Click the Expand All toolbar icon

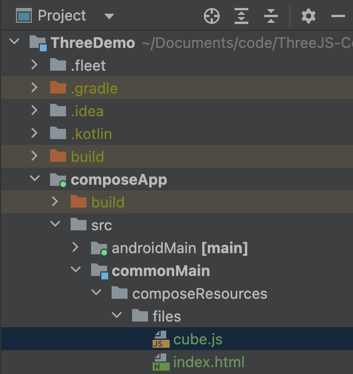pos(242,16)
